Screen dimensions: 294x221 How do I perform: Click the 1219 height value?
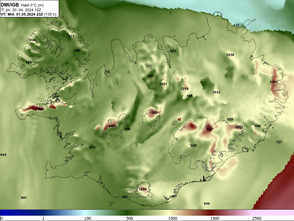(x=185, y=89)
